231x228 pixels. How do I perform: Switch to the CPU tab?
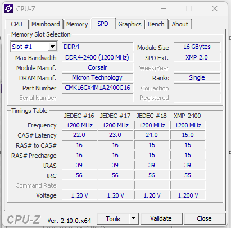tap(16, 24)
